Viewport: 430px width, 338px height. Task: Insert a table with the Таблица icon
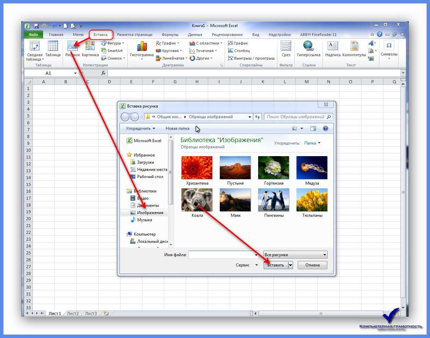click(x=53, y=46)
